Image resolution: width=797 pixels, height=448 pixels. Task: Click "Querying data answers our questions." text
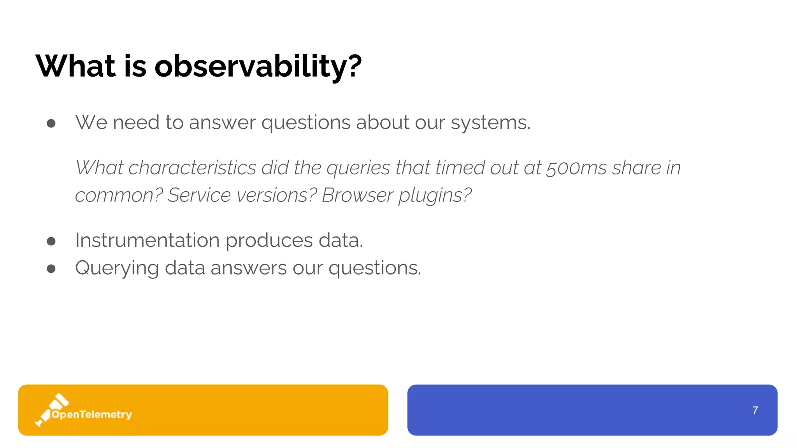(x=248, y=268)
